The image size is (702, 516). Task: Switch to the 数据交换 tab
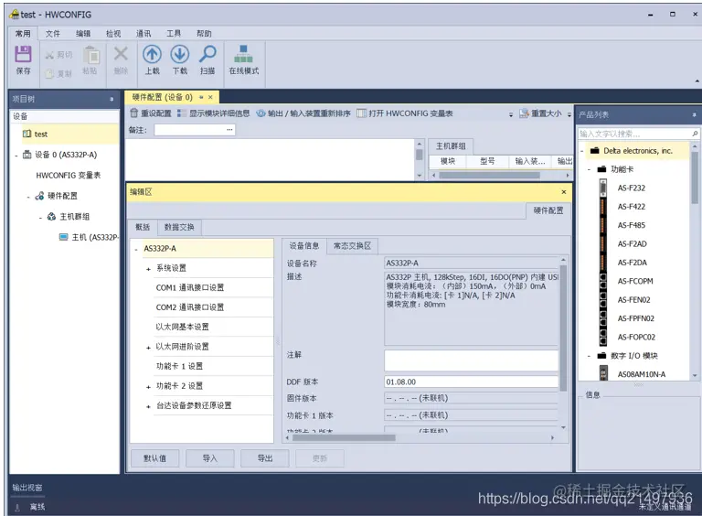[179, 227]
